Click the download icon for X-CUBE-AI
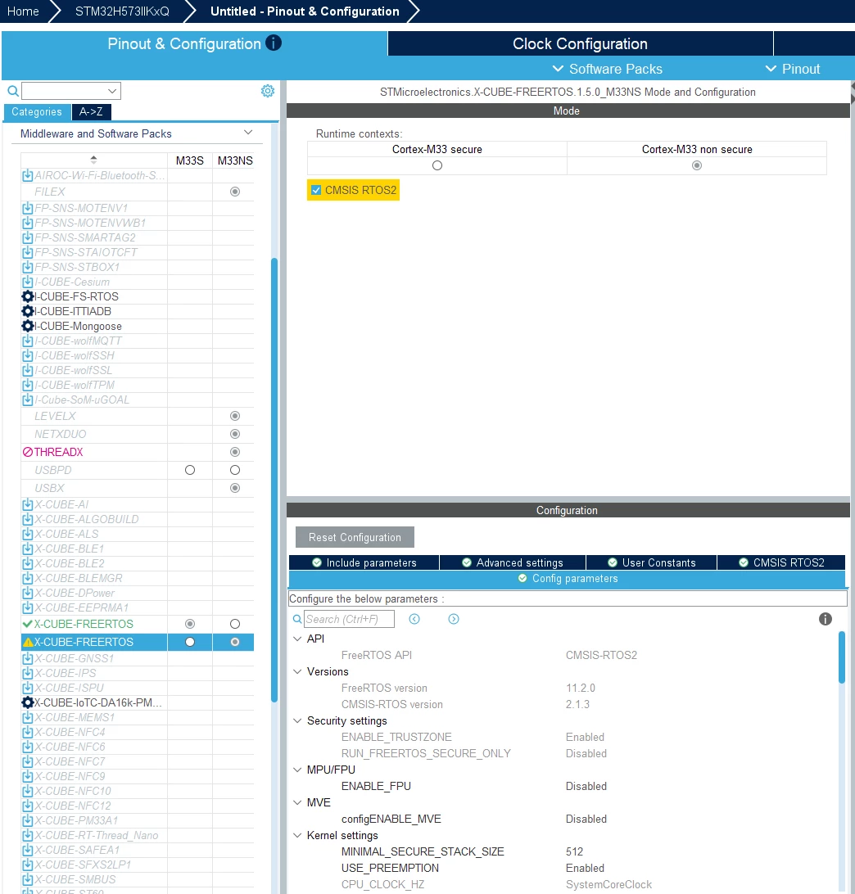Image resolution: width=855 pixels, height=894 pixels. click(27, 504)
